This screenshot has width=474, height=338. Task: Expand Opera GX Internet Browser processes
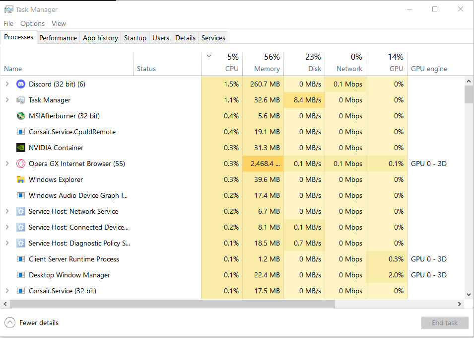click(x=7, y=164)
